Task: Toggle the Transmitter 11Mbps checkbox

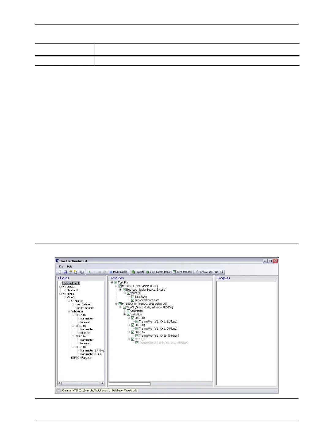Action: point(137,322)
